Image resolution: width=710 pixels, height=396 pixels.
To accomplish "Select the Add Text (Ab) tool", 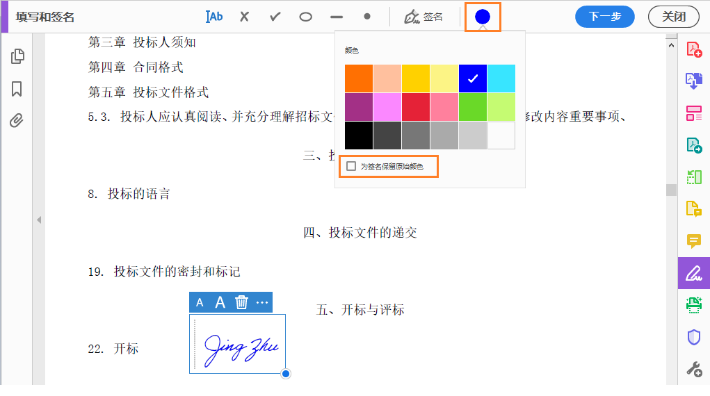I will click(214, 17).
